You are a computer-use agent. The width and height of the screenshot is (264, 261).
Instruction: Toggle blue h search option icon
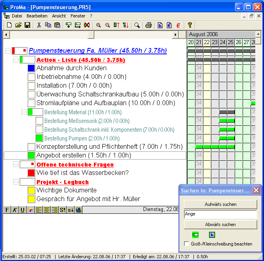(212, 235)
